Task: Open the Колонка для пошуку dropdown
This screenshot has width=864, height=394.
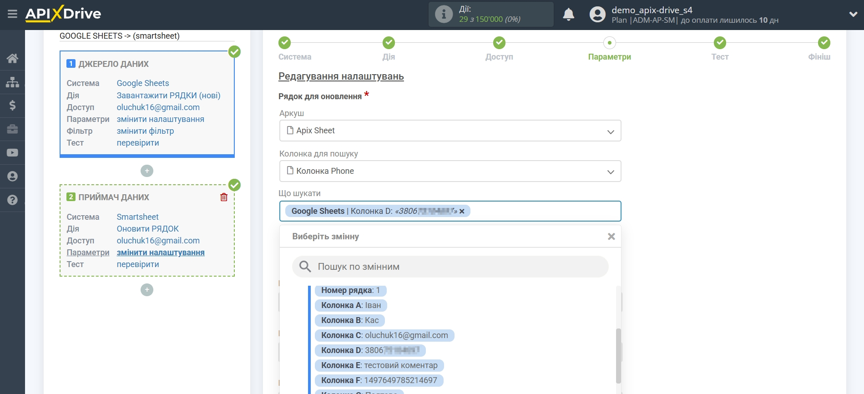Action: (x=450, y=171)
